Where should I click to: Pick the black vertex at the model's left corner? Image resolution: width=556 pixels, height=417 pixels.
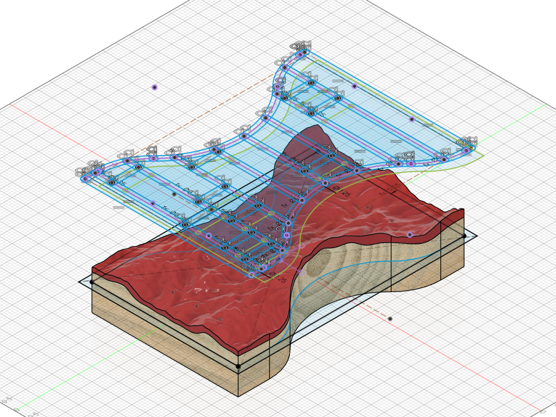[92, 282]
